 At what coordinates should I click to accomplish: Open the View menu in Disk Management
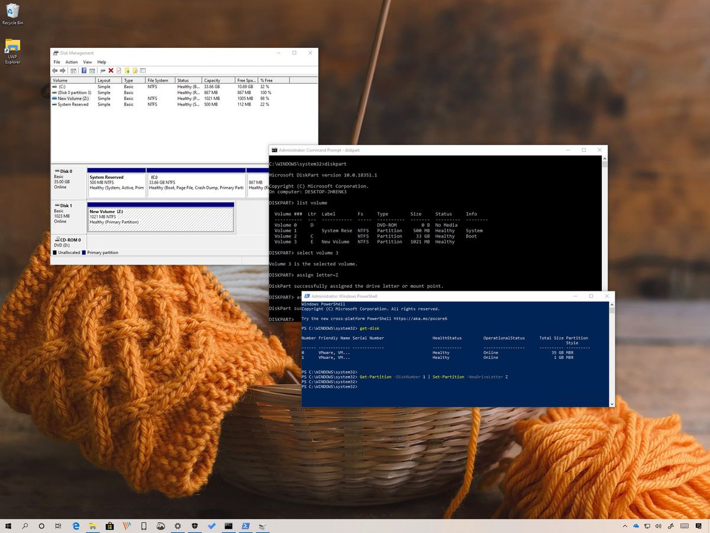[88, 62]
